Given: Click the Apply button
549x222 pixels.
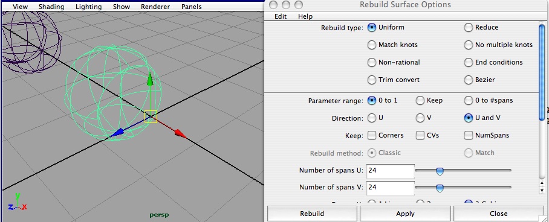Looking at the screenshot, I should tap(405, 214).
